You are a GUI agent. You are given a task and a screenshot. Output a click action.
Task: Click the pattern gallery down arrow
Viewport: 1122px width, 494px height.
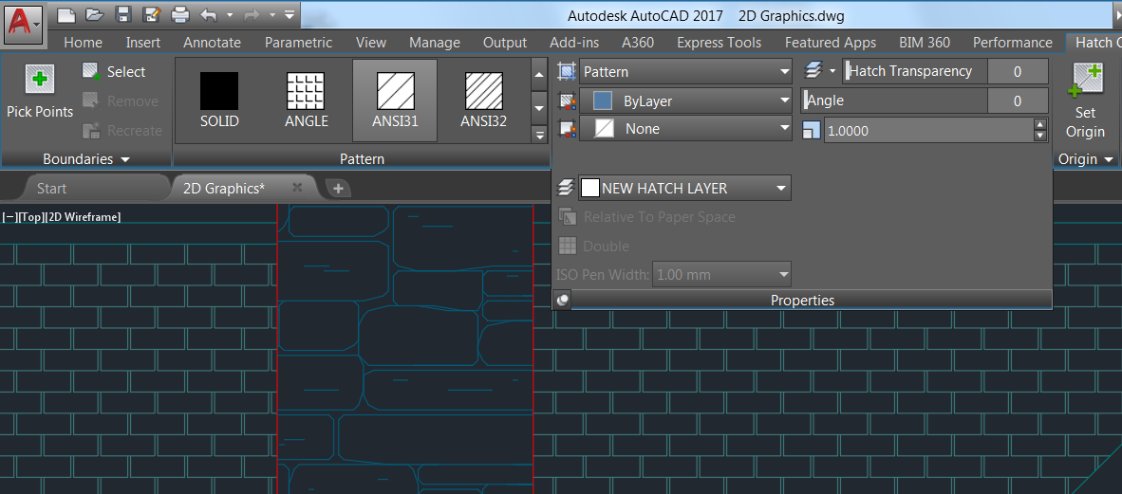point(539,107)
